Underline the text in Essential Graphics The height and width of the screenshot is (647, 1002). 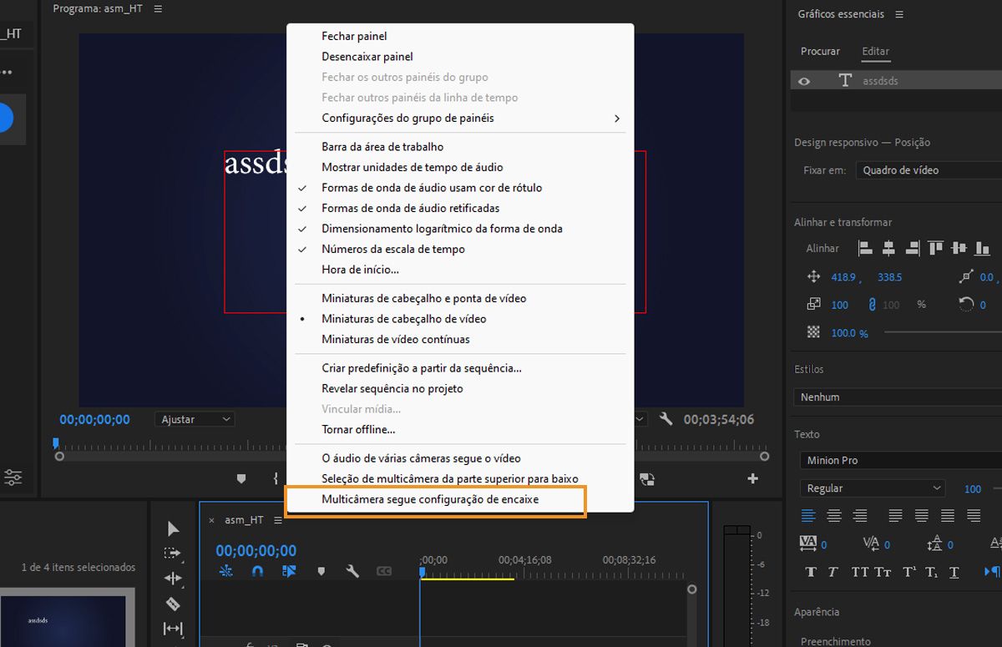click(x=954, y=571)
